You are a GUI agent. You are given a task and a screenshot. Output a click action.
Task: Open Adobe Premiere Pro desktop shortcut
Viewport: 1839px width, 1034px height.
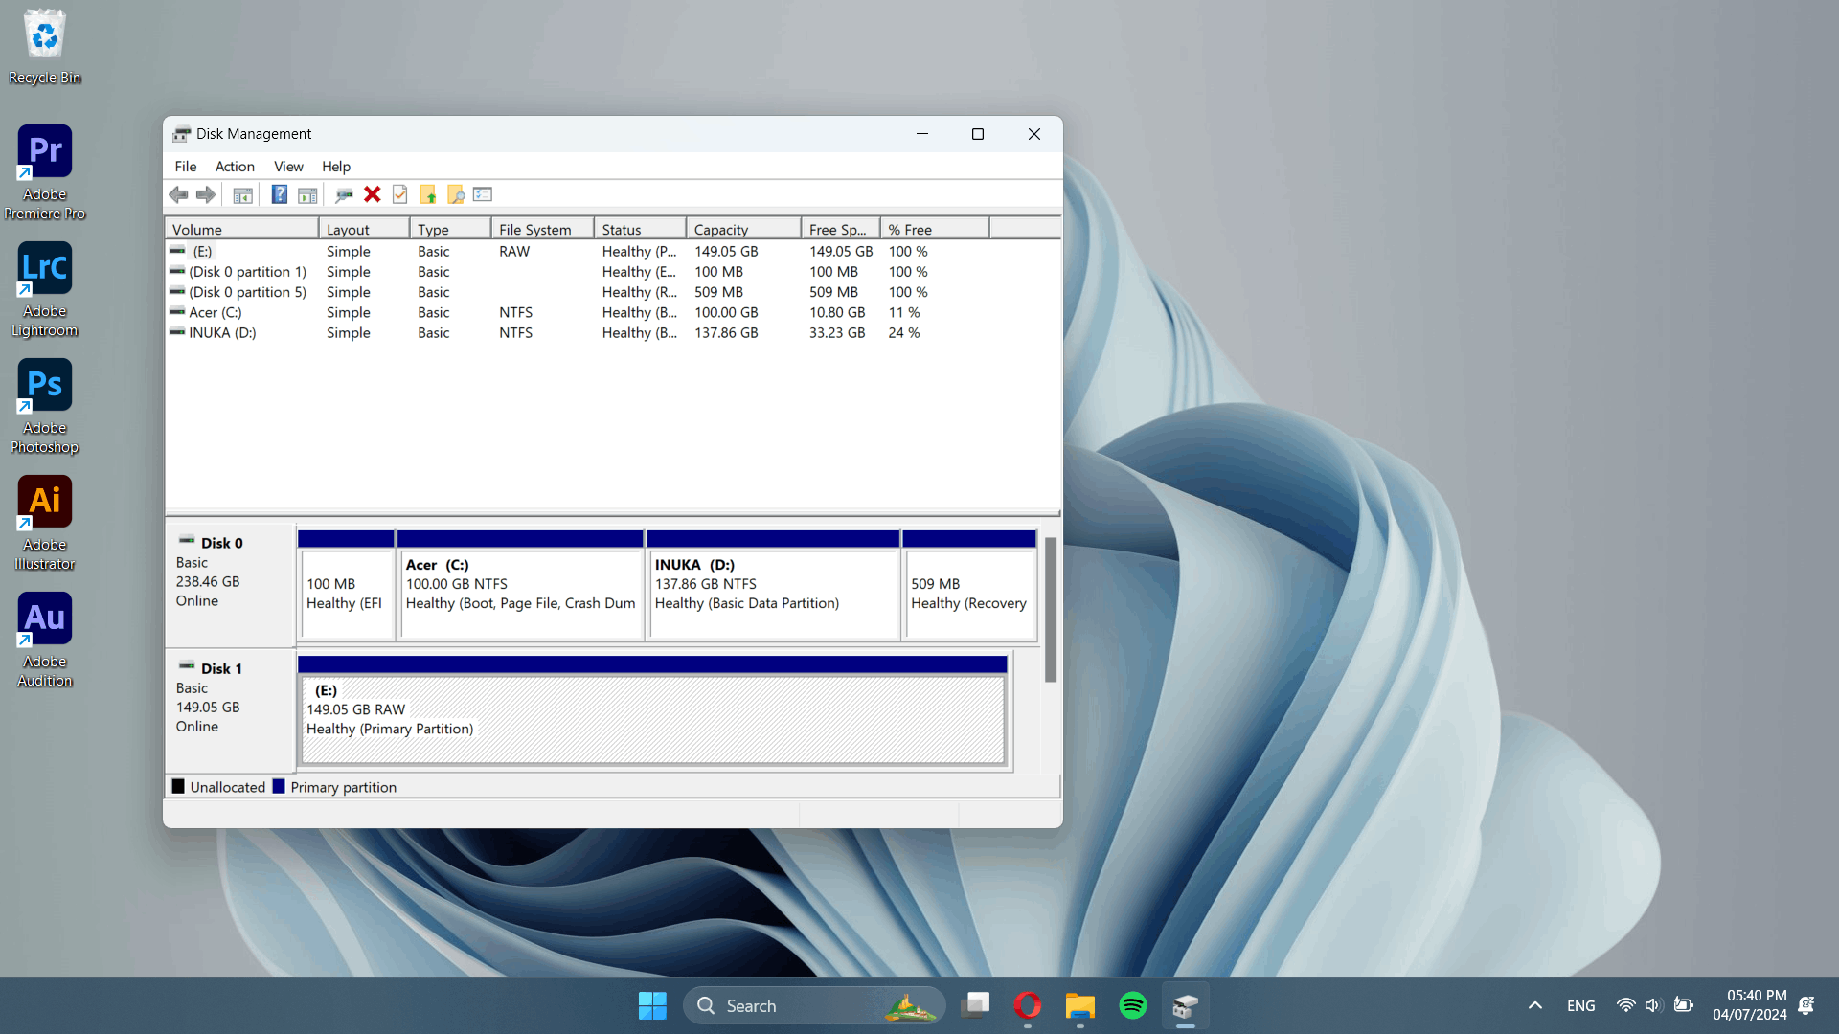(x=44, y=172)
